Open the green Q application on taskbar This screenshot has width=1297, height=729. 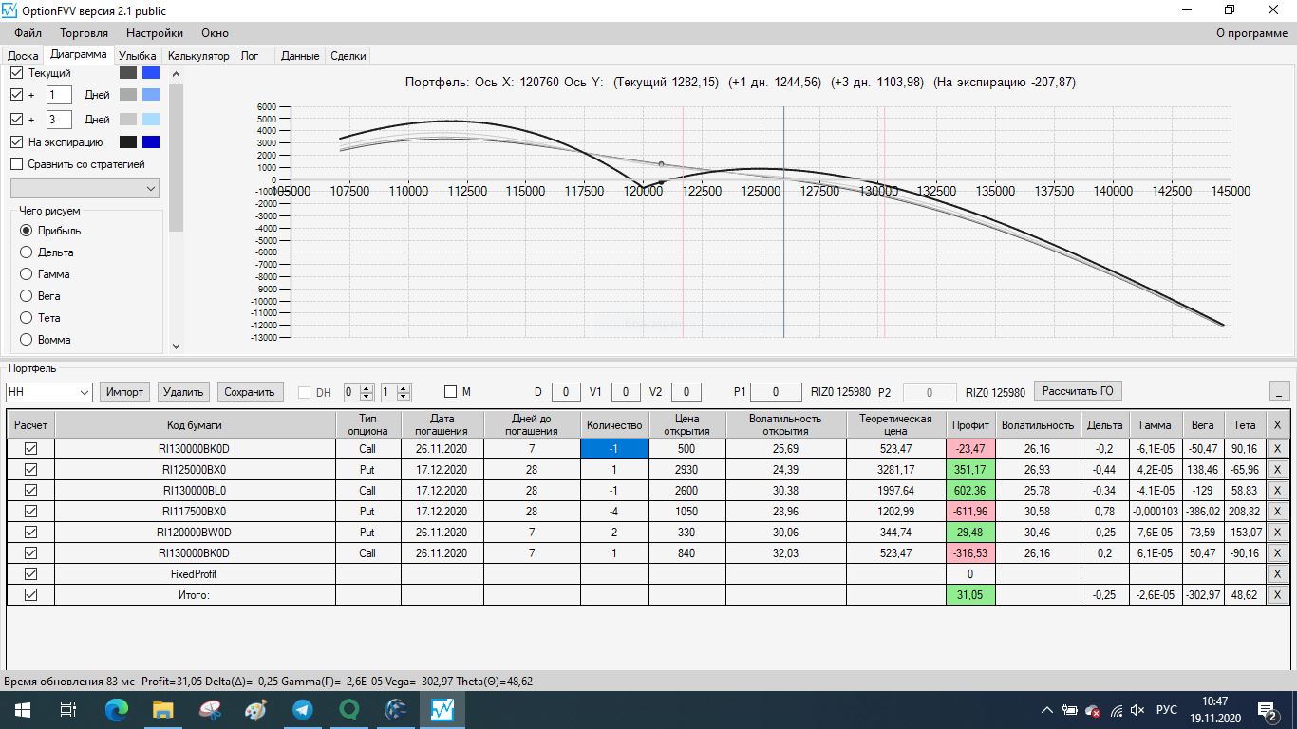349,709
